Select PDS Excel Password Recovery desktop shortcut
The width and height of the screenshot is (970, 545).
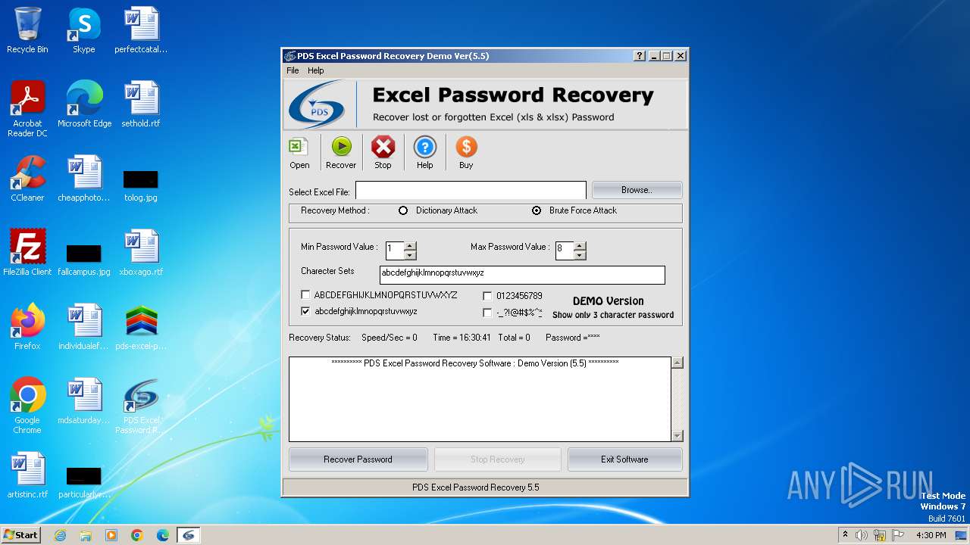(141, 406)
